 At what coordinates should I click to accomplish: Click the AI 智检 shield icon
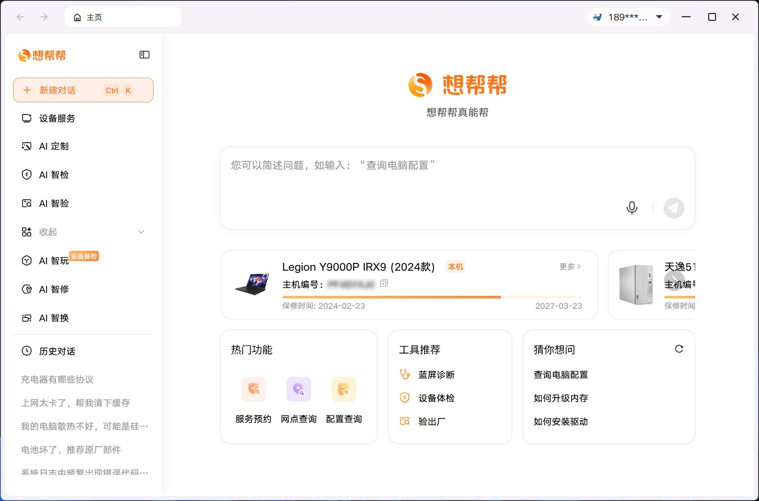point(26,175)
